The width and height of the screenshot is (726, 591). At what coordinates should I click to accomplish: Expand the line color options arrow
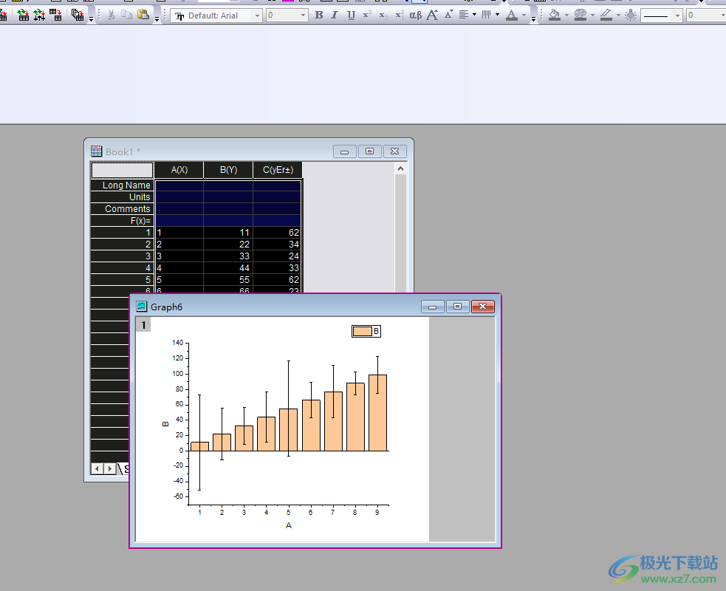pyautogui.click(x=619, y=15)
